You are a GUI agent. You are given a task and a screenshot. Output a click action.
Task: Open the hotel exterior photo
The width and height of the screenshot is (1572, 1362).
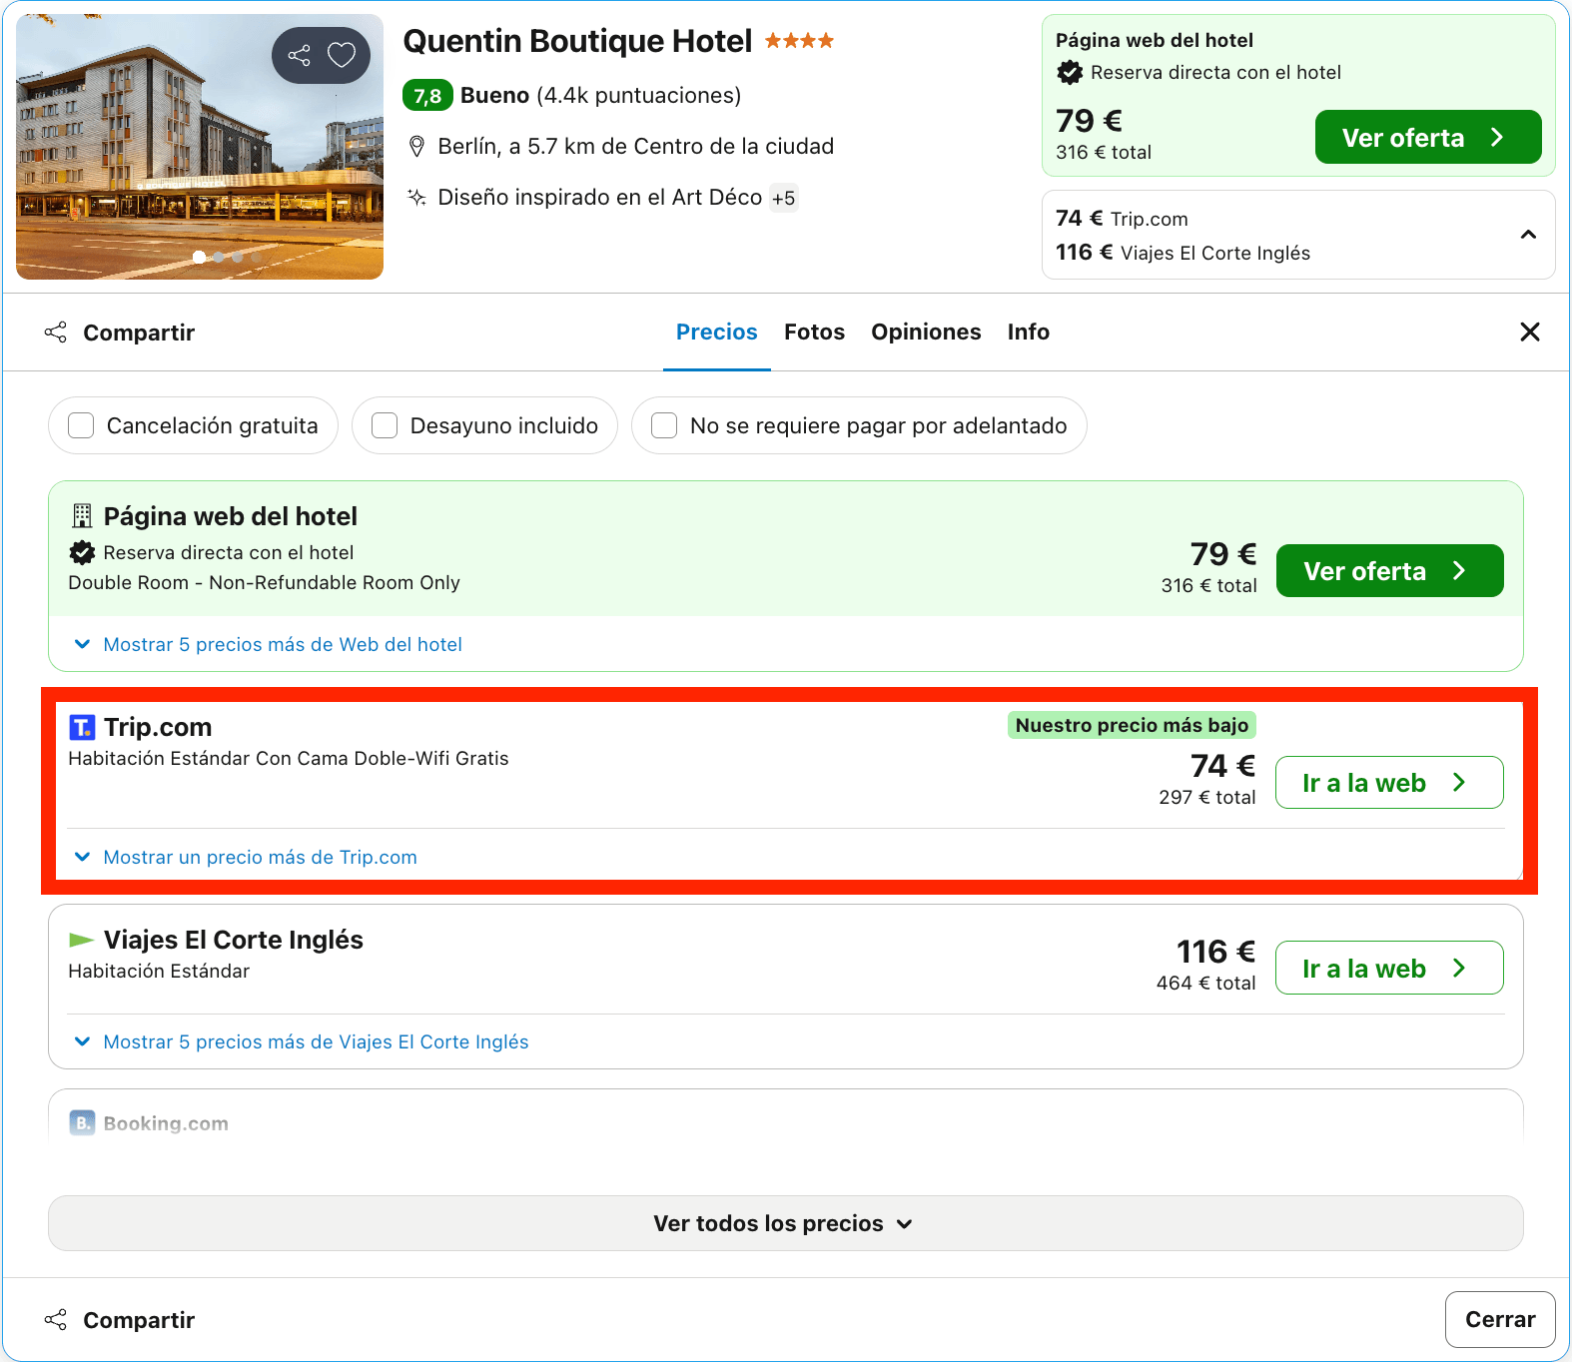click(x=200, y=147)
